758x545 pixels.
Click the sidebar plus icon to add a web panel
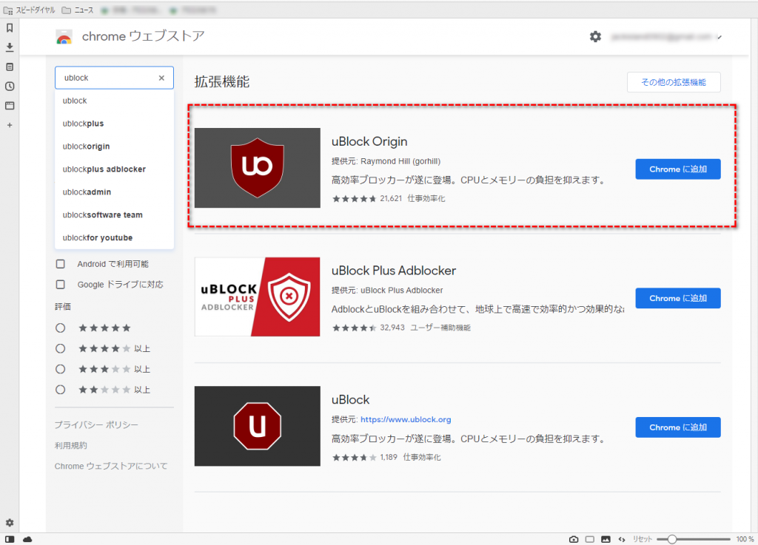coord(10,125)
